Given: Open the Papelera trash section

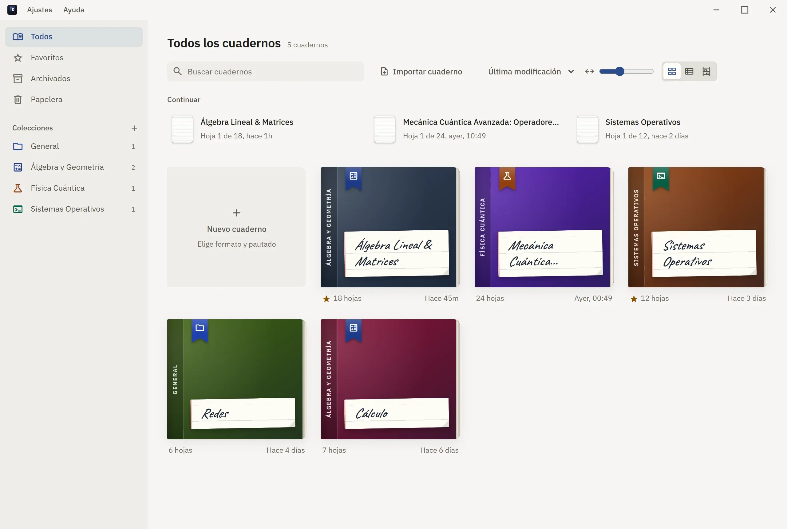Looking at the screenshot, I should click(74, 100).
